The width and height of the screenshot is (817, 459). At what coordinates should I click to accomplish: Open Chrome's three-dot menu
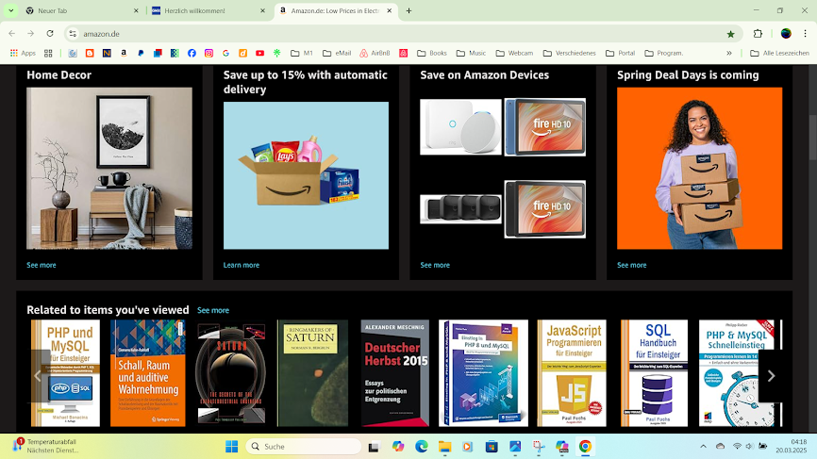805,34
